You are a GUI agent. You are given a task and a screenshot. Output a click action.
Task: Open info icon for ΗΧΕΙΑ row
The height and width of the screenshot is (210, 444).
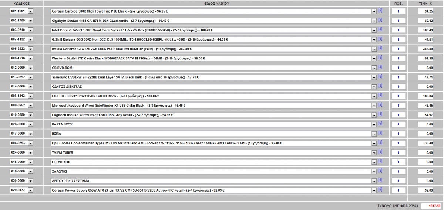(380, 133)
